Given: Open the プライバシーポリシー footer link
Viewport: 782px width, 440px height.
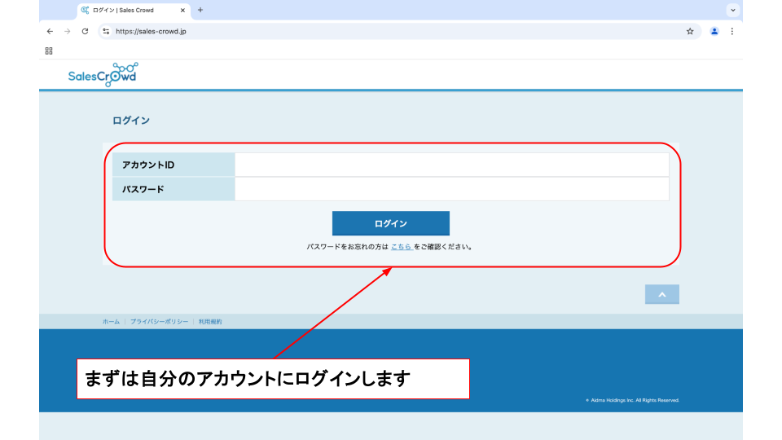Looking at the screenshot, I should (x=159, y=322).
